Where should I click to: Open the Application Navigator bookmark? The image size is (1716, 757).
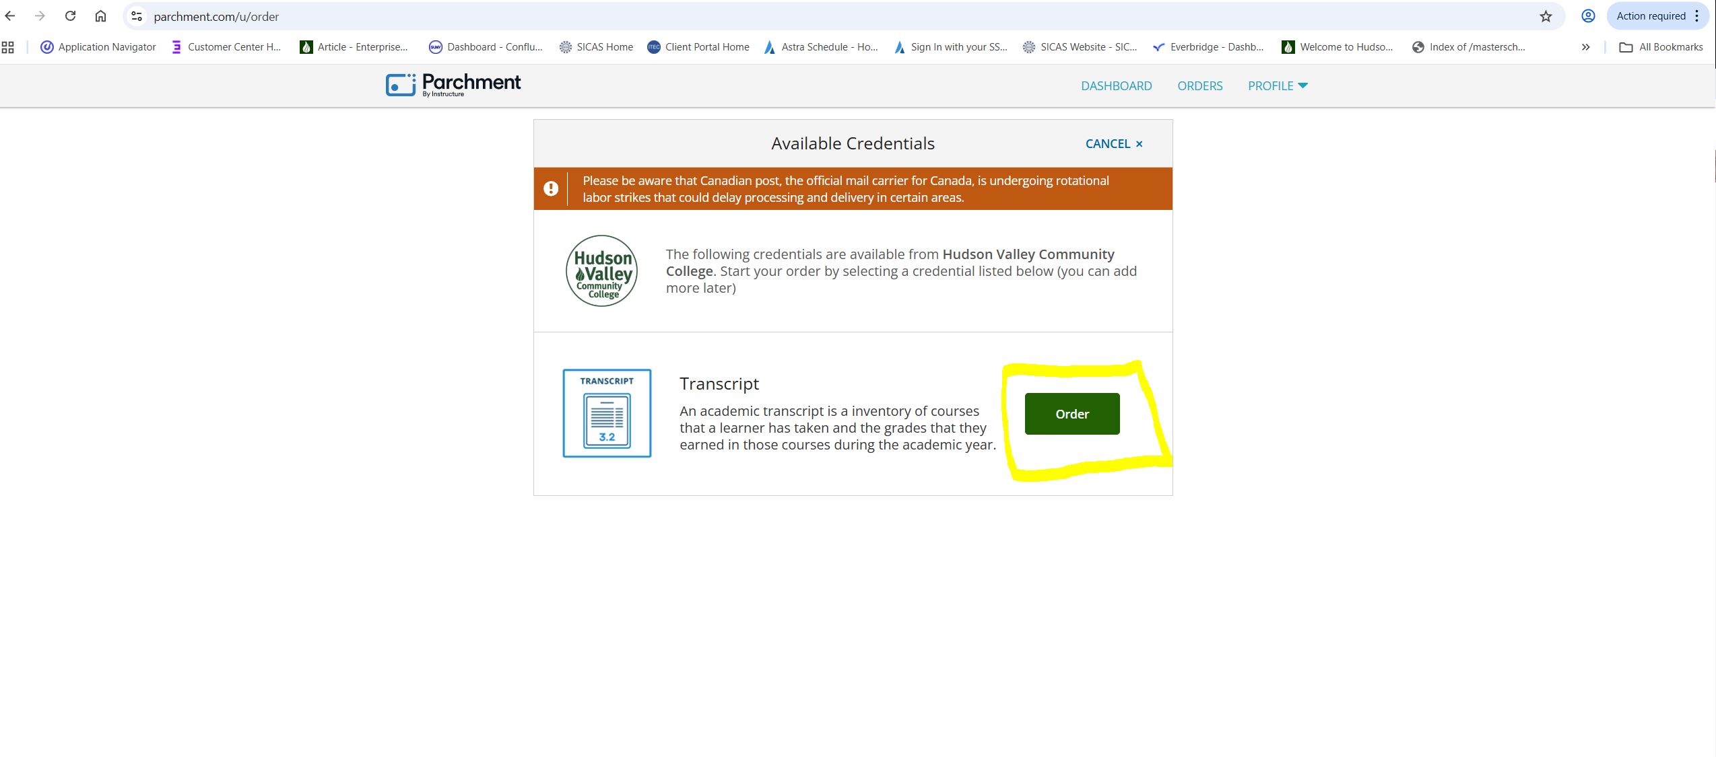pos(98,47)
